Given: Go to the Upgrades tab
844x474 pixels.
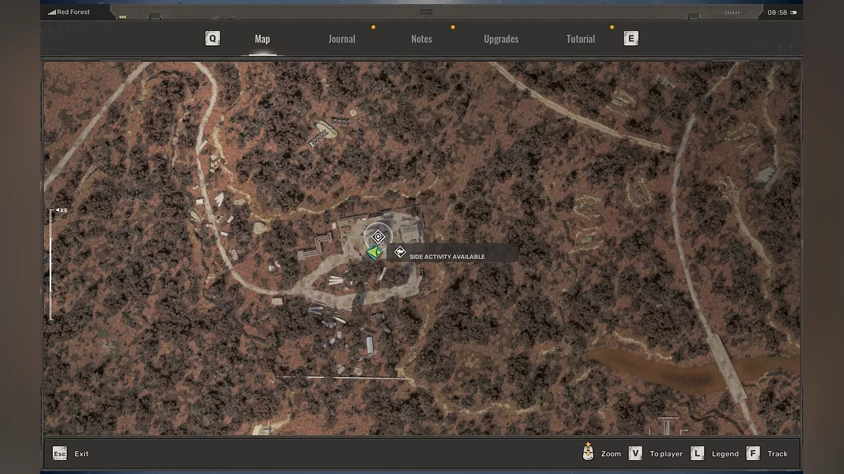Looking at the screenshot, I should (x=501, y=39).
